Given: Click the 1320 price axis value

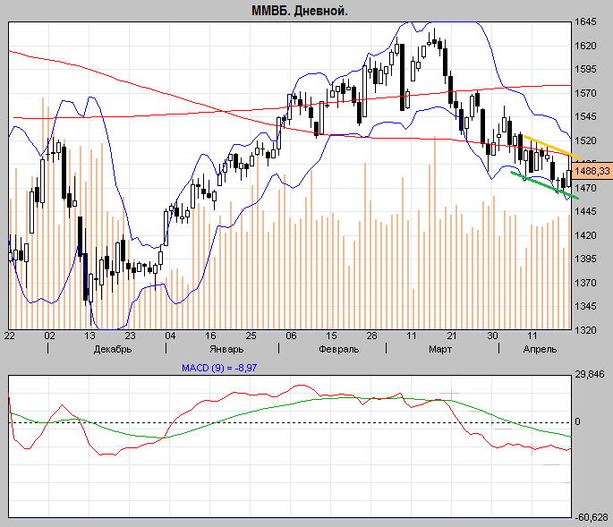Looking at the screenshot, I should tap(585, 330).
